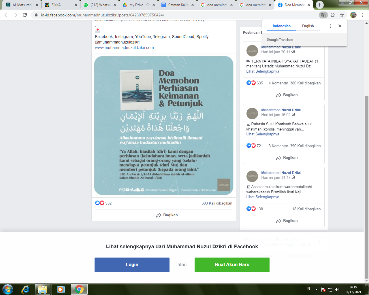
Task: Open the www.muhammadnuzuldzikri.com link
Action: (124, 48)
